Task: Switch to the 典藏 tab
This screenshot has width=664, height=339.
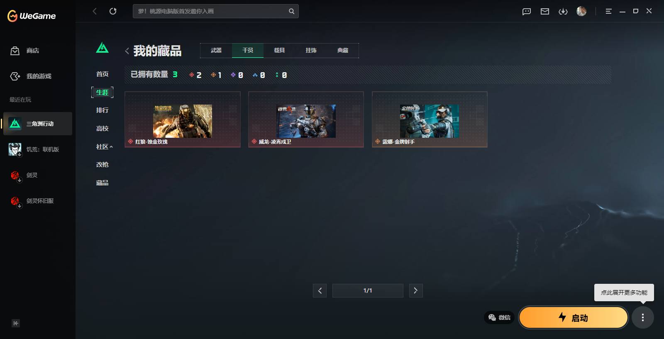Action: [x=343, y=50]
